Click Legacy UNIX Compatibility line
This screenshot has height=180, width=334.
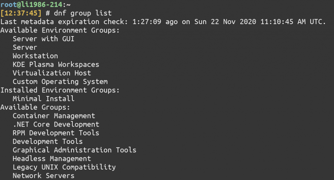click(64, 167)
